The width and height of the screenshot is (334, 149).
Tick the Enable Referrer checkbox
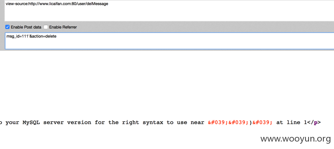pos(46,27)
